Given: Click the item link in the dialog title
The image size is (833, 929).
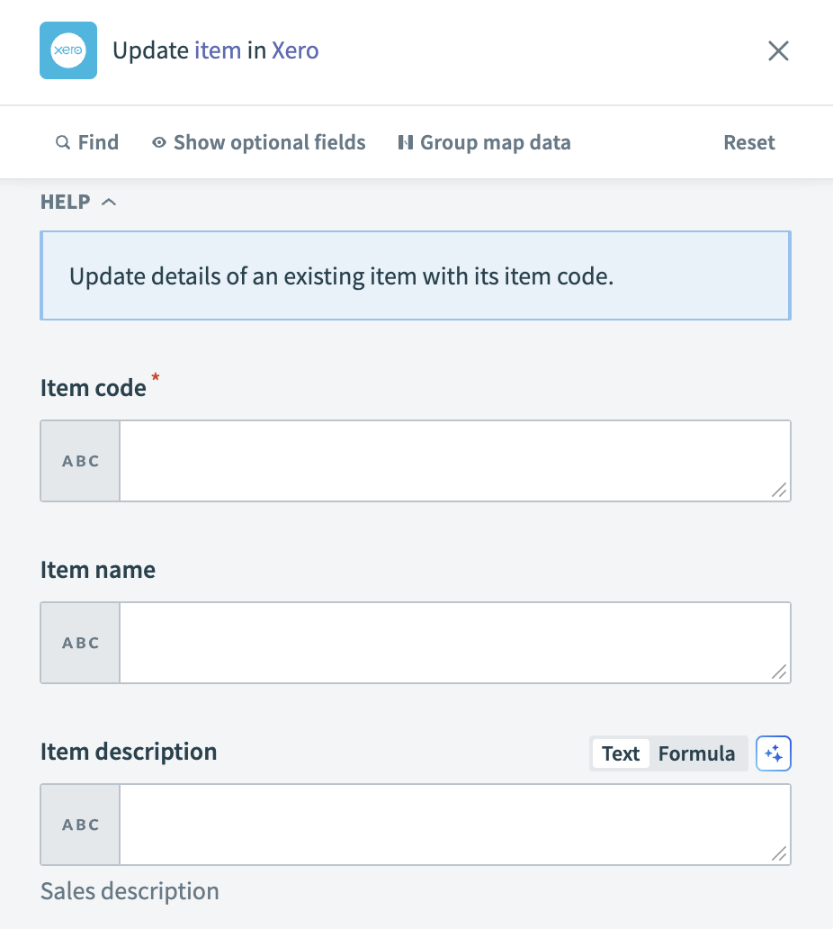Looking at the screenshot, I should click(217, 50).
